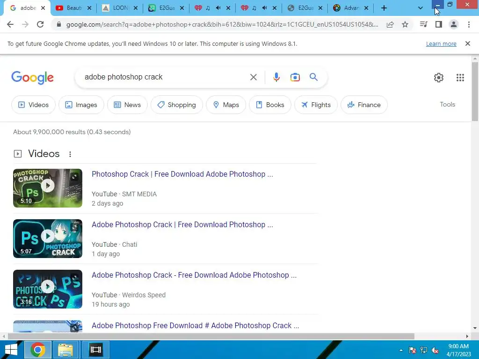Share this page icon in address bar
The width and height of the screenshot is (479, 359).
click(390, 24)
